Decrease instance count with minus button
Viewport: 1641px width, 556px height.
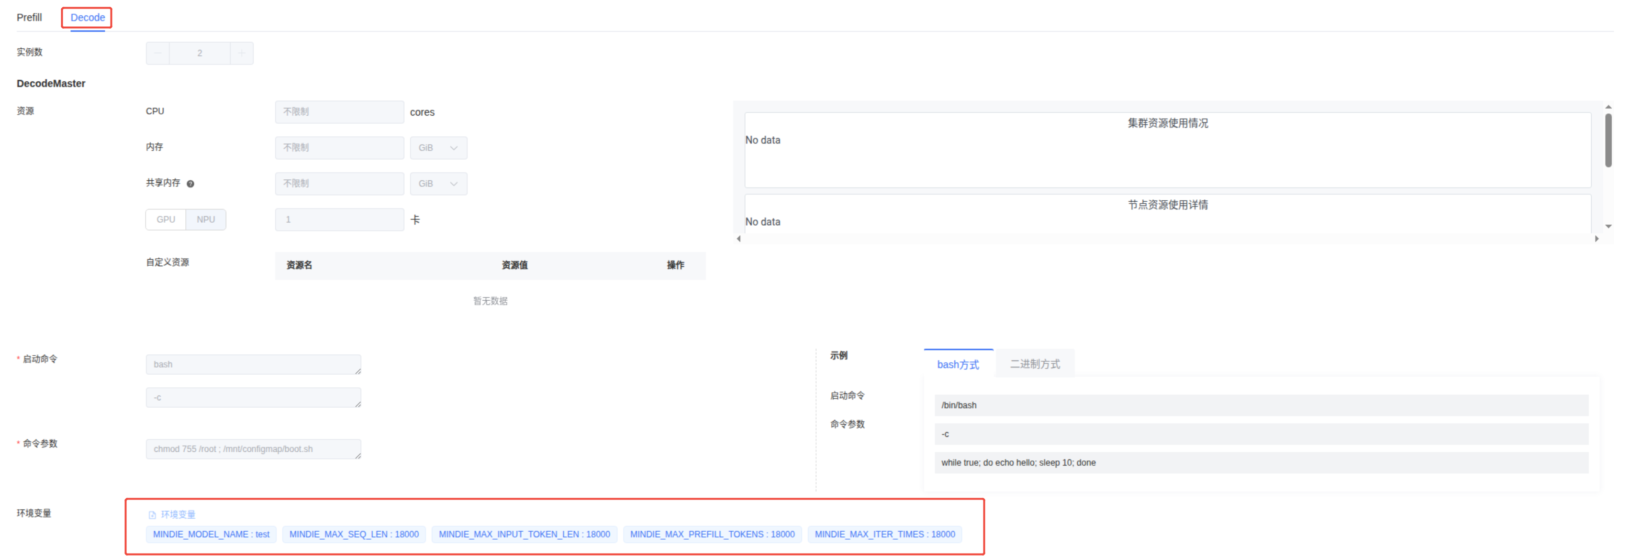click(x=157, y=54)
